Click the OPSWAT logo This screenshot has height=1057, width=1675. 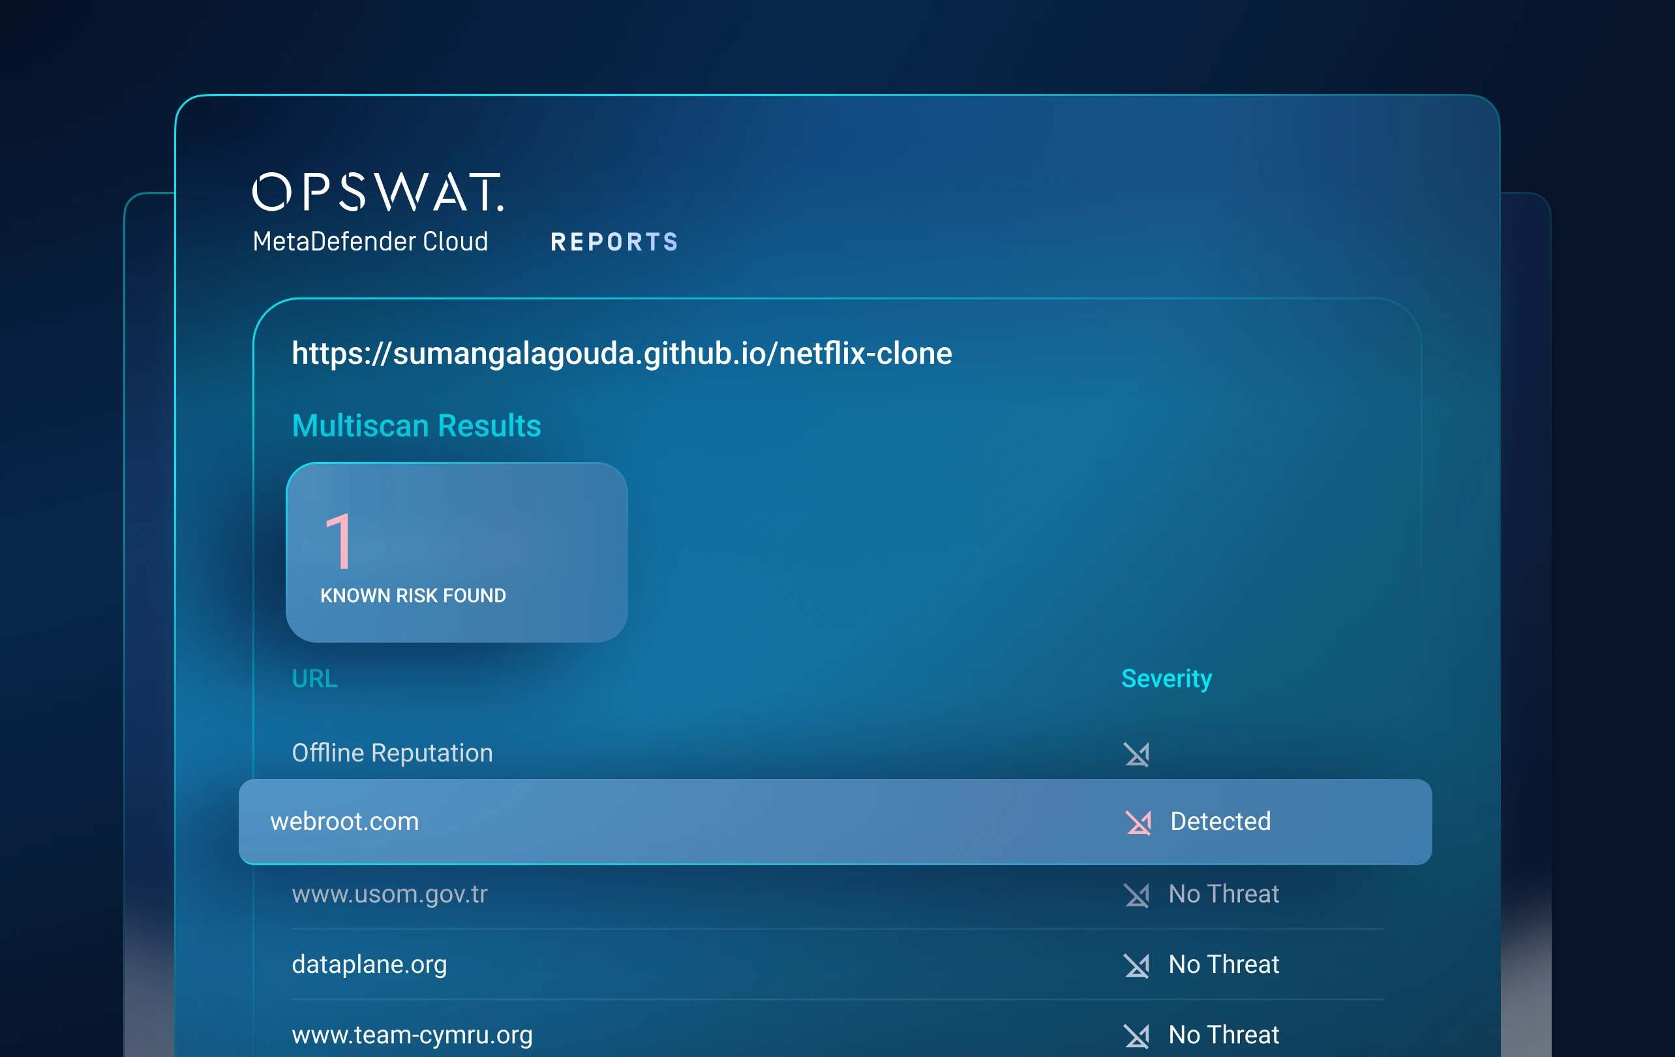click(377, 192)
